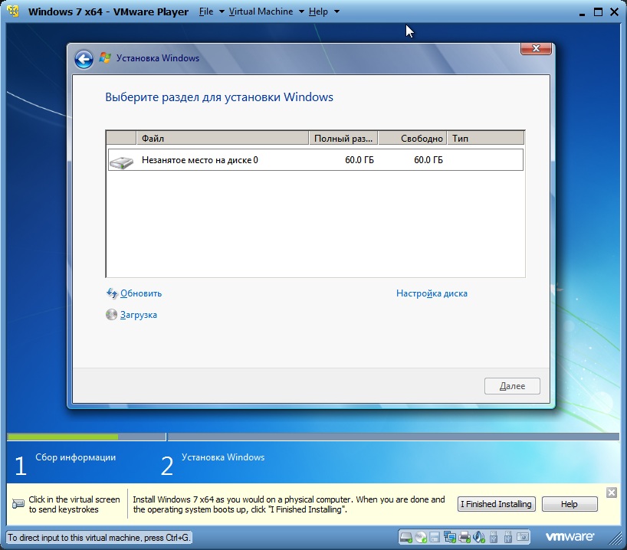Sort by the Файл column header
Image resolution: width=627 pixels, height=550 pixels.
[222, 139]
